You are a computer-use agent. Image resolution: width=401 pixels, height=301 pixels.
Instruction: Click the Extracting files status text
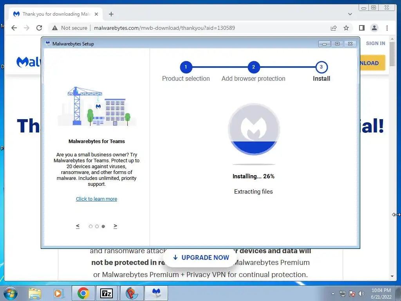[x=253, y=191]
